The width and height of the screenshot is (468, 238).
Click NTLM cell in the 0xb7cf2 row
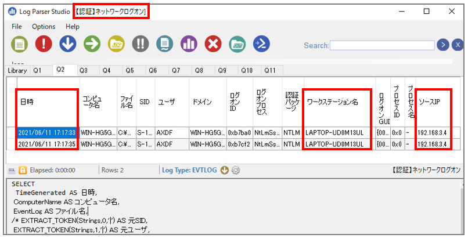click(x=293, y=144)
